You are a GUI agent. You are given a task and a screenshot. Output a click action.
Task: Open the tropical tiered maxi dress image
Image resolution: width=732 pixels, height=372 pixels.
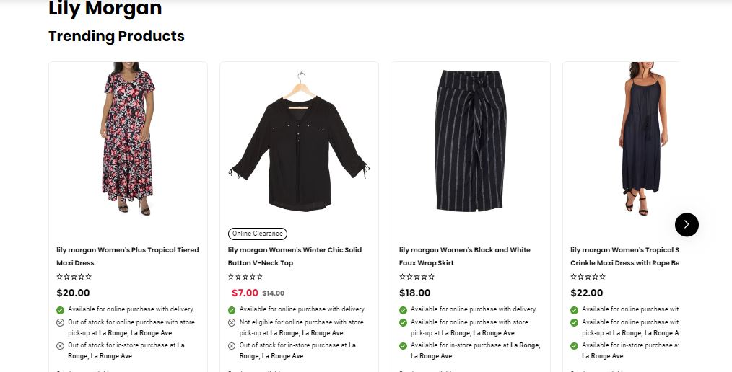coord(128,138)
